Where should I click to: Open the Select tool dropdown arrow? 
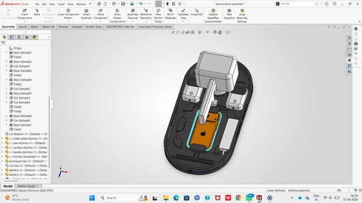[x=163, y=4]
